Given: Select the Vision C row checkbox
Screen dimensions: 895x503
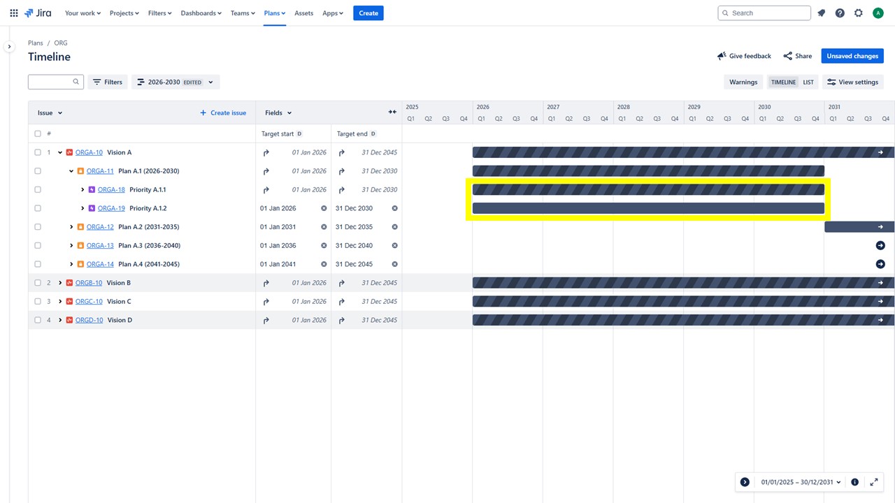Looking at the screenshot, I should point(38,302).
